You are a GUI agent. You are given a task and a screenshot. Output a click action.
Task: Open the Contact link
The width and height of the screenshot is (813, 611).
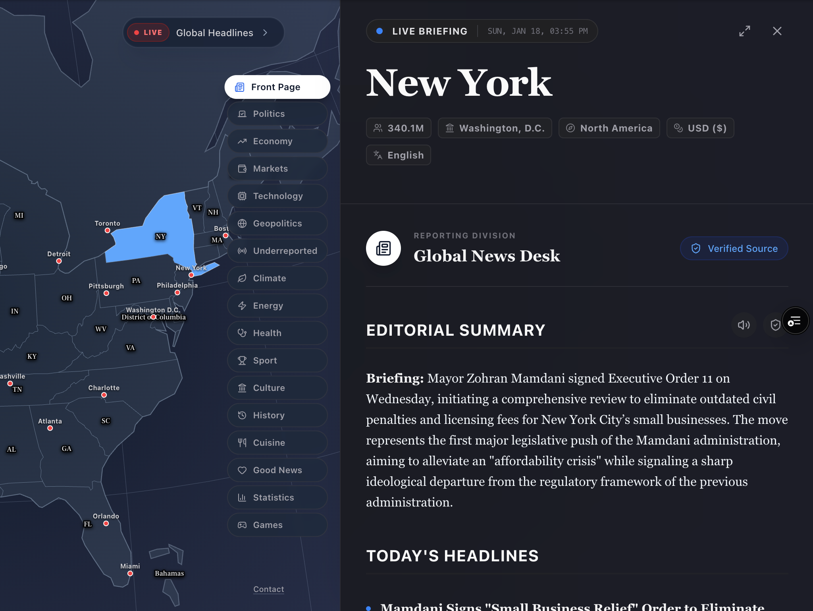[269, 589]
